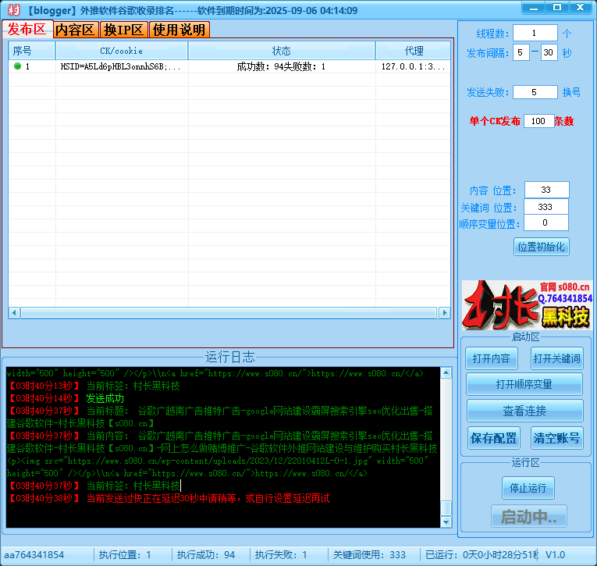The width and height of the screenshot is (597, 566).
Task: Select the HSID=A5Ld6pHBL3onnhS6B cookie cell
Action: tap(121, 66)
